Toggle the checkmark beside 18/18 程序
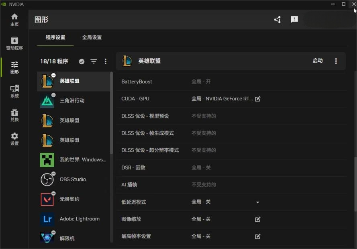357x249 pixels. click(82, 61)
